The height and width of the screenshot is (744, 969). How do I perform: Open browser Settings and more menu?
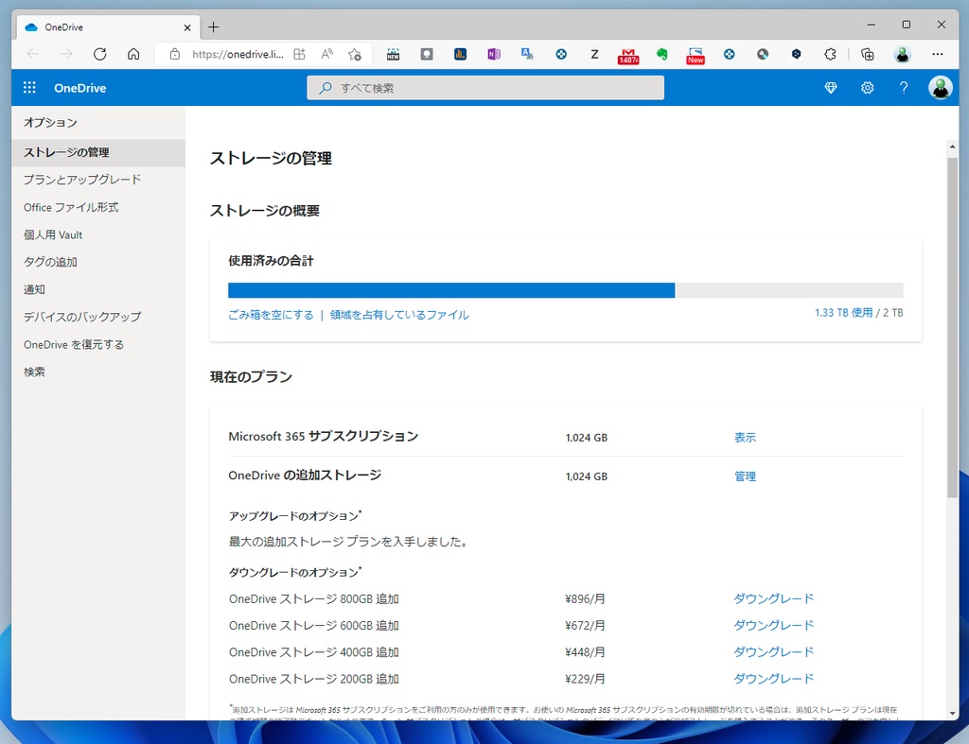pyautogui.click(x=938, y=54)
